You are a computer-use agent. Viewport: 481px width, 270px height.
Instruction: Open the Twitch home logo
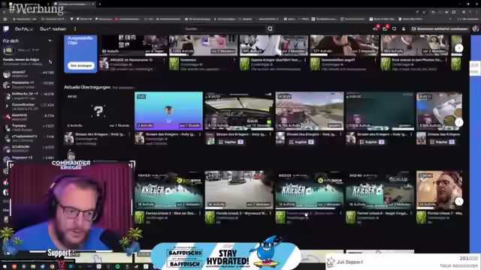click(x=6, y=28)
